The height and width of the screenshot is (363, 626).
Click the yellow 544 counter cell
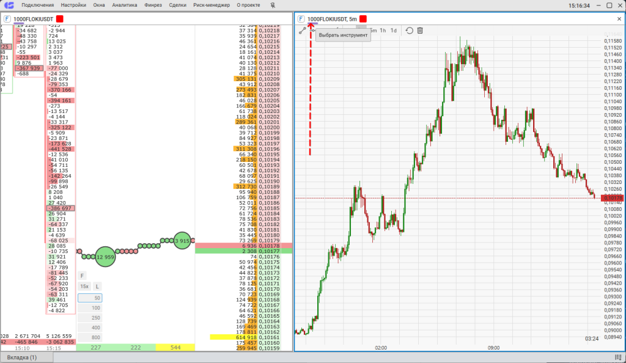point(175,348)
